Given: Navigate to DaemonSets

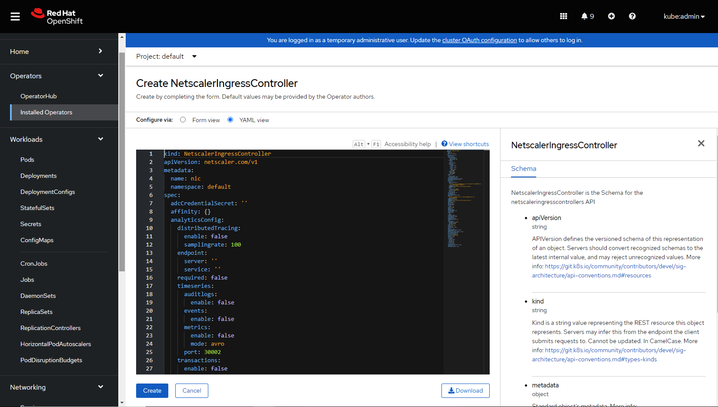Looking at the screenshot, I should 38,296.
